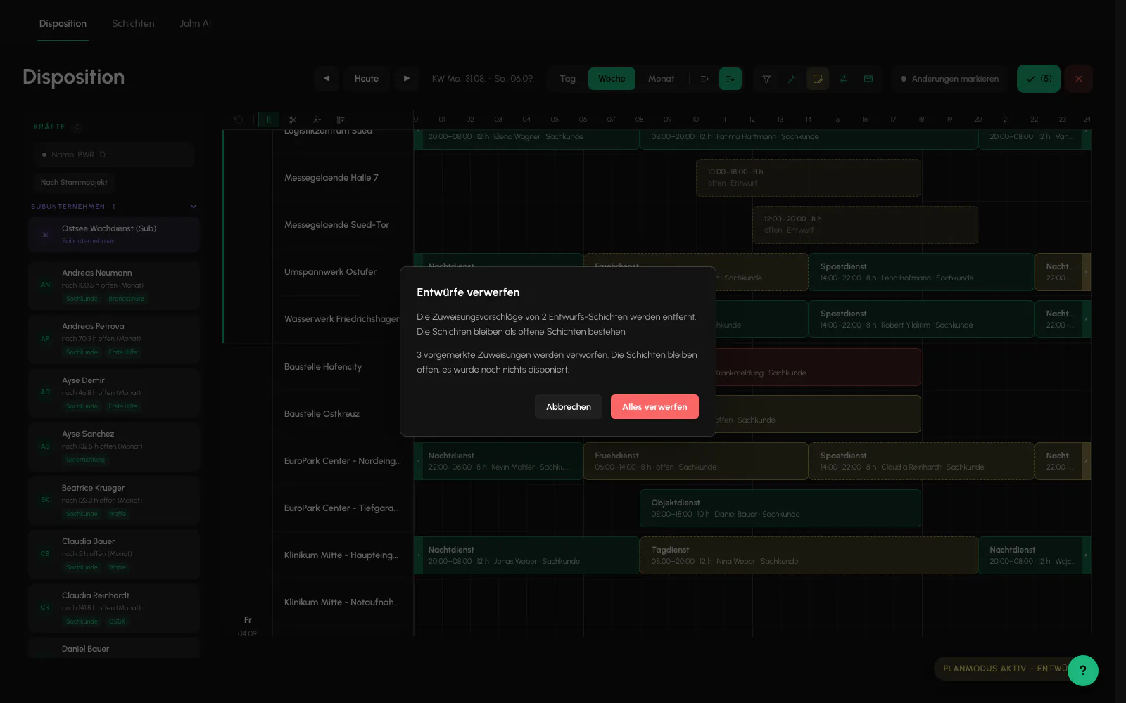Select staff card Claudia Reinhardt
The image size is (1126, 703).
pyautogui.click(x=114, y=608)
